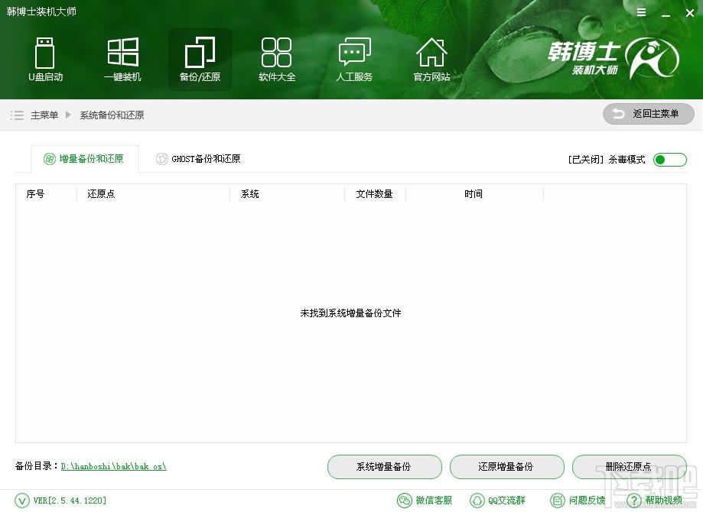Go to 主菜单 in the breadcrumb
This screenshot has width=703, height=512.
tap(44, 115)
